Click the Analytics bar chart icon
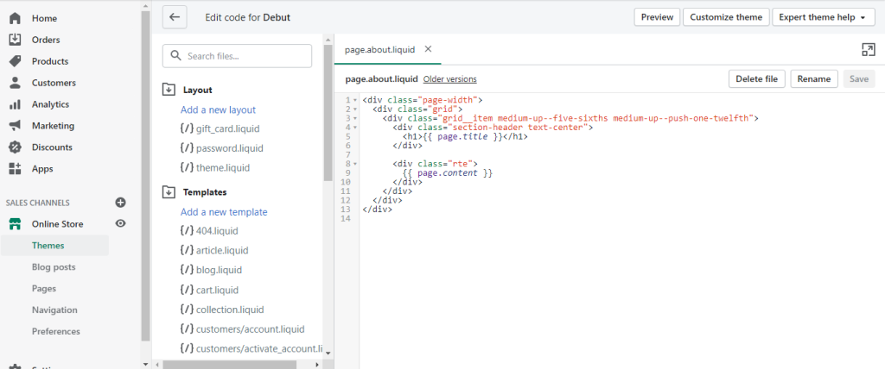Screen dimensions: 885x369 16,104
